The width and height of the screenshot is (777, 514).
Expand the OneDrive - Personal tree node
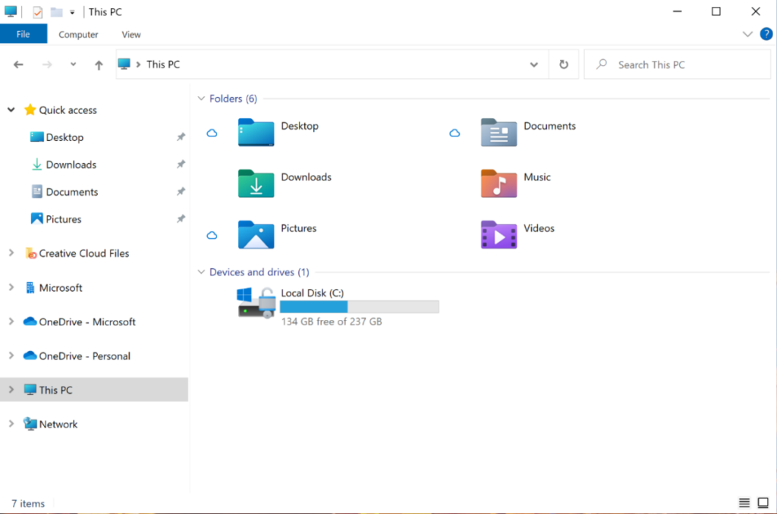pyautogui.click(x=11, y=356)
